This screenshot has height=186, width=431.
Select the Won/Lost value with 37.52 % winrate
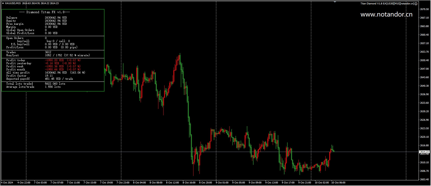tap(67, 55)
